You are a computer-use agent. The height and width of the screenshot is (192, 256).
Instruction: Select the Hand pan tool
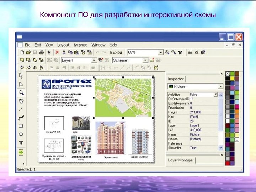pyautogui.click(x=21, y=101)
